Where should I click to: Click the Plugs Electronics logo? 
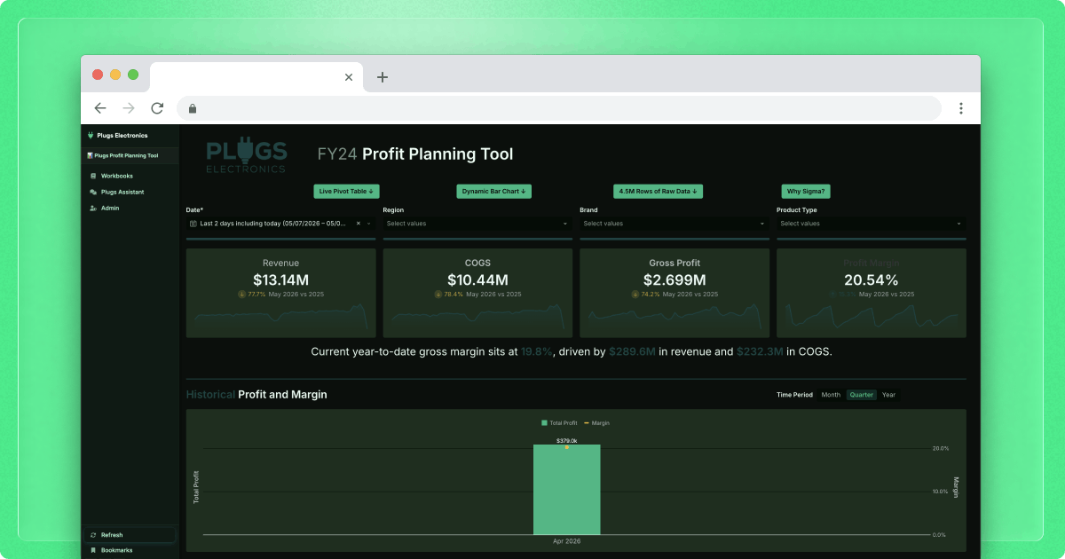coord(246,155)
